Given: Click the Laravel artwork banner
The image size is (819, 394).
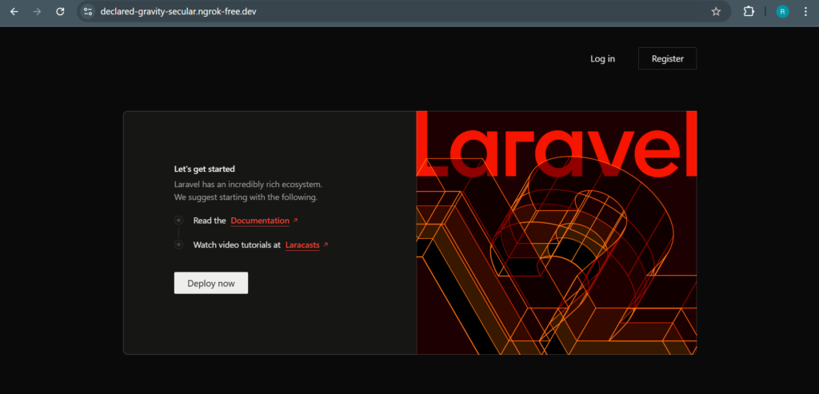Looking at the screenshot, I should pyautogui.click(x=557, y=233).
